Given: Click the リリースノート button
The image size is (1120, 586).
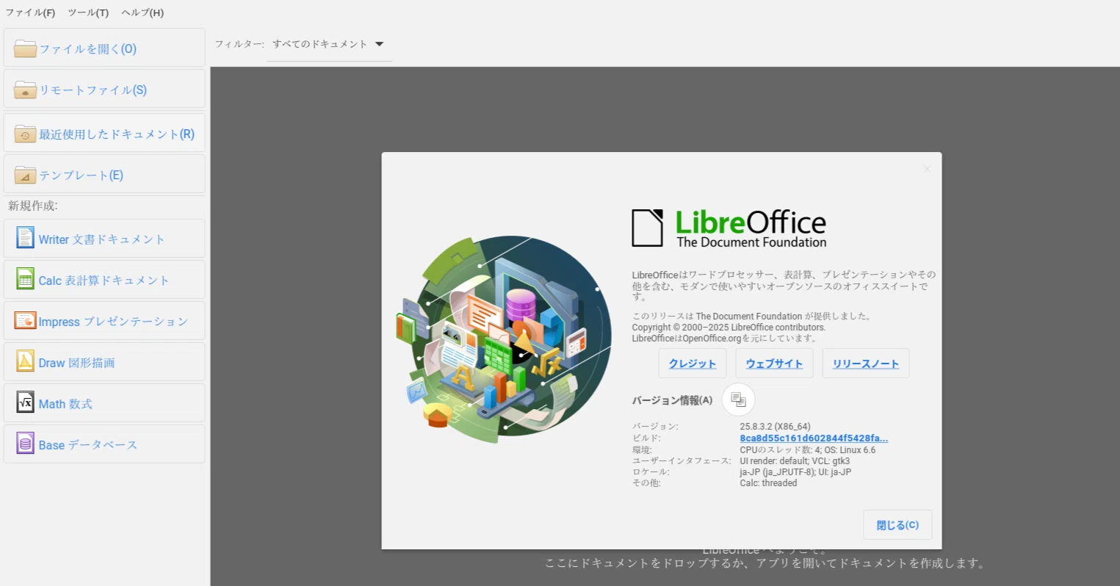Looking at the screenshot, I should 866,363.
